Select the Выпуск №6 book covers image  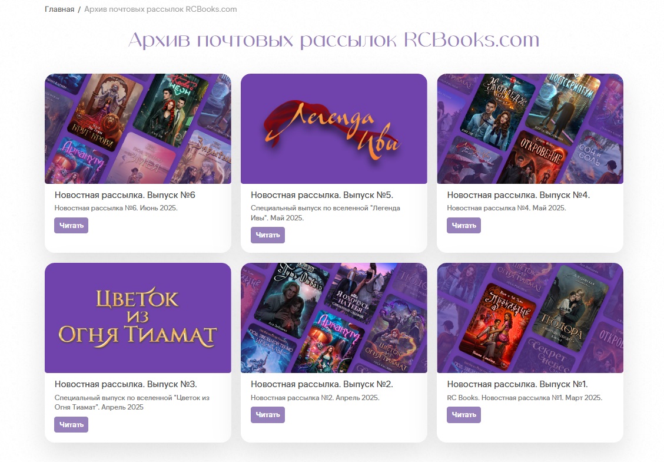pyautogui.click(x=138, y=129)
